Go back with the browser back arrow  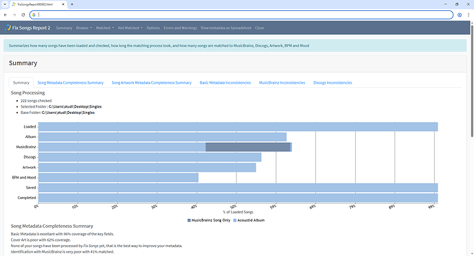[5, 15]
